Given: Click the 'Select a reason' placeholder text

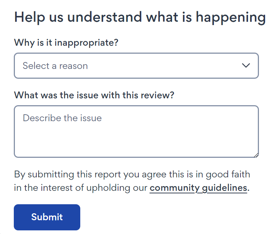Looking at the screenshot, I should click(55, 66).
